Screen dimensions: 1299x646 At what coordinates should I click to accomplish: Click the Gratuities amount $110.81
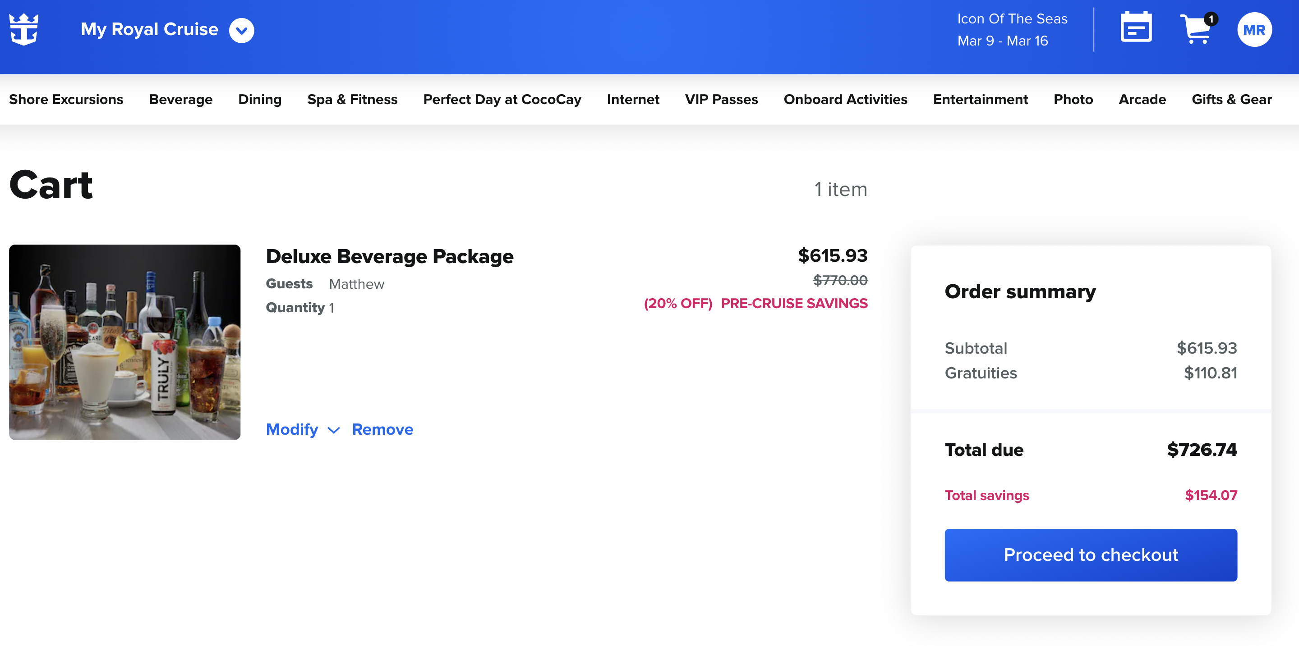tap(1210, 373)
